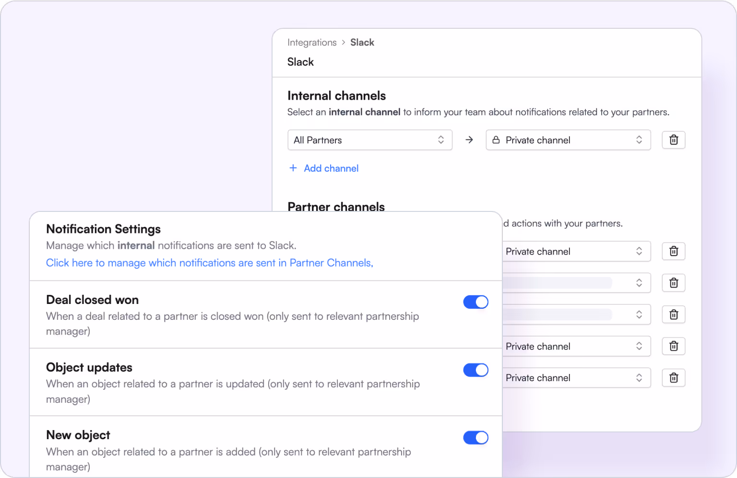Open fourth Partner channels Private channel dropdown

point(576,346)
